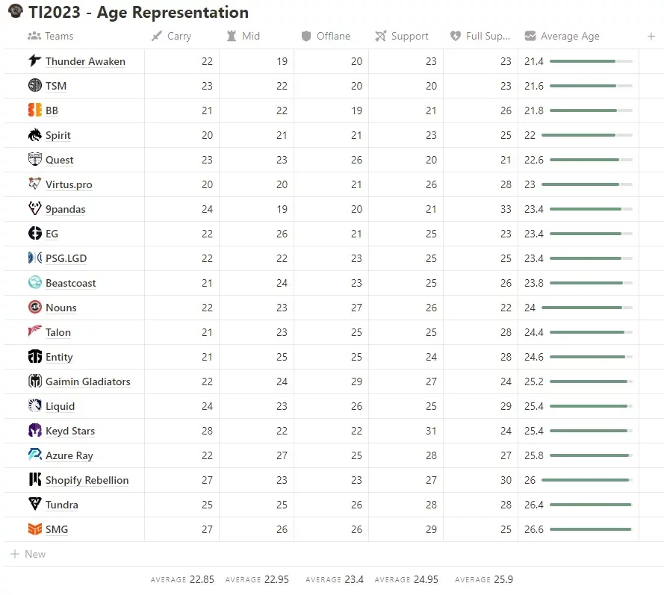Click the Spirit dragon logo icon
Viewport: 664px width, 595px height.
pos(35,135)
